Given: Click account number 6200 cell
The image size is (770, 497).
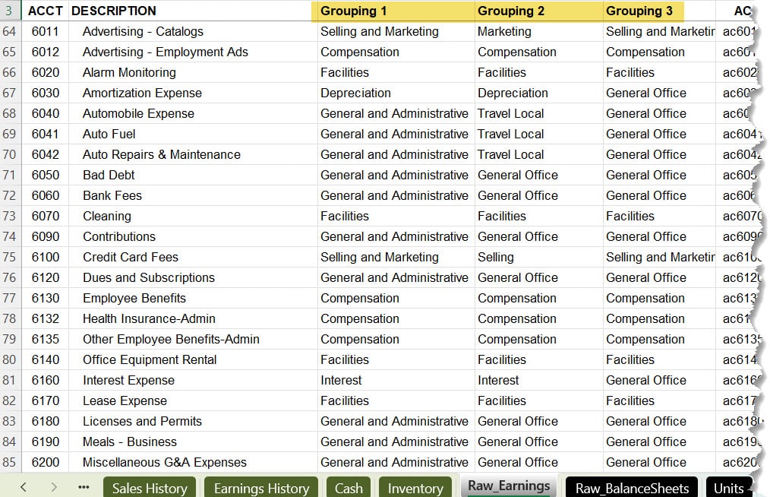Looking at the screenshot, I should (x=45, y=462).
